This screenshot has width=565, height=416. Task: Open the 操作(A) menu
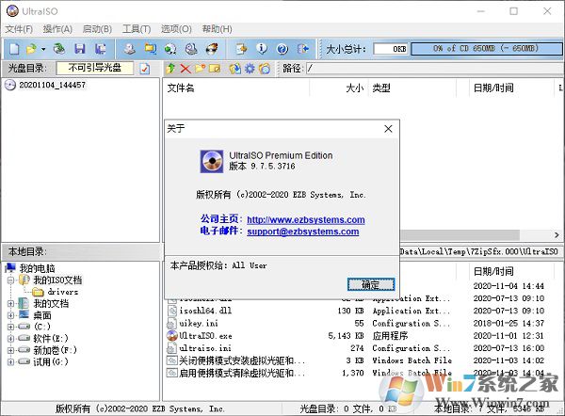(57, 29)
